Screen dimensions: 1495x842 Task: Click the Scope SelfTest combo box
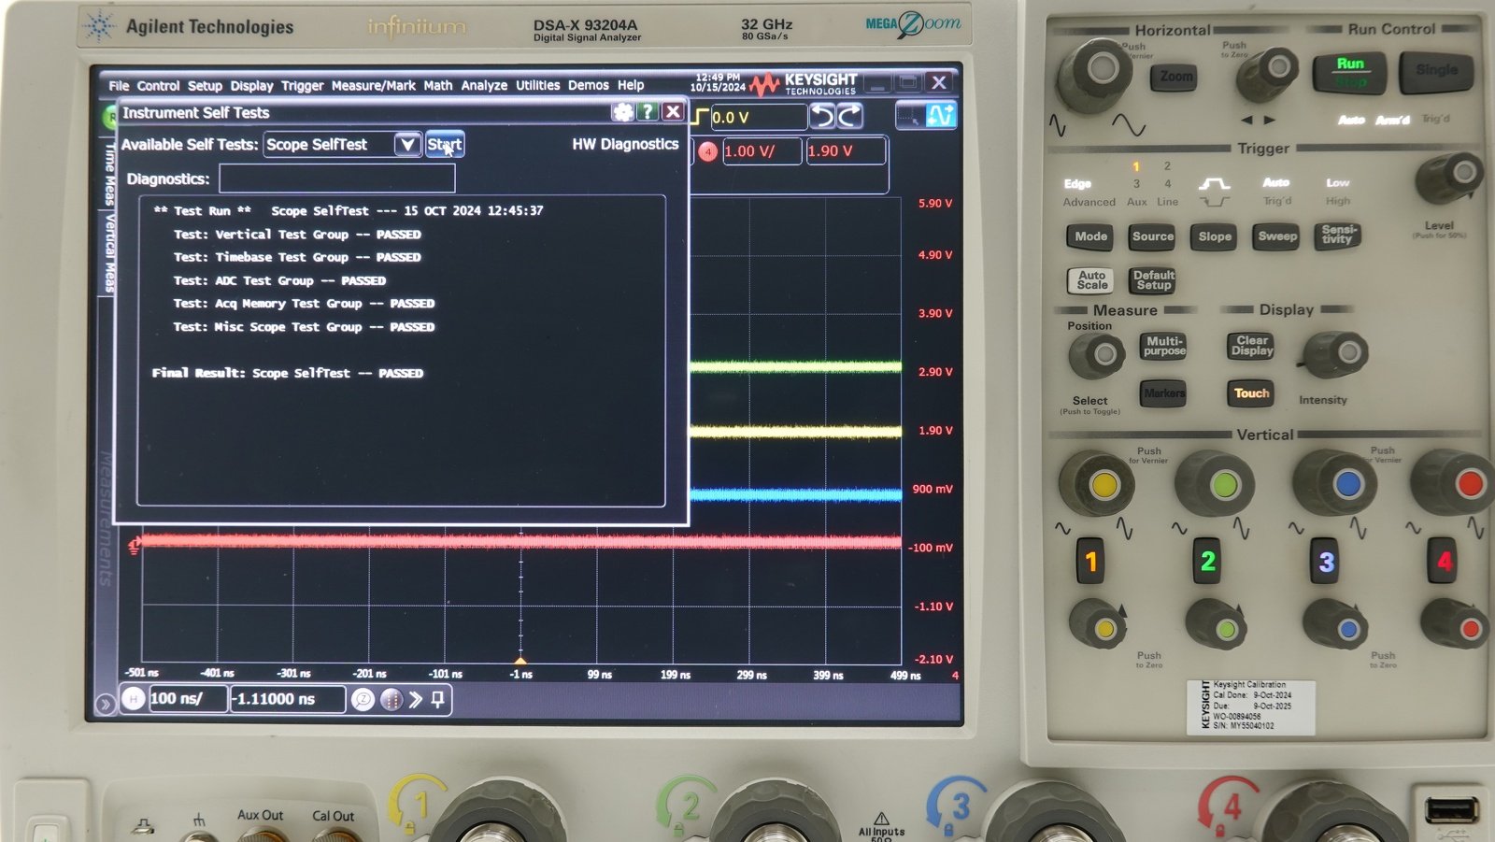tap(342, 144)
